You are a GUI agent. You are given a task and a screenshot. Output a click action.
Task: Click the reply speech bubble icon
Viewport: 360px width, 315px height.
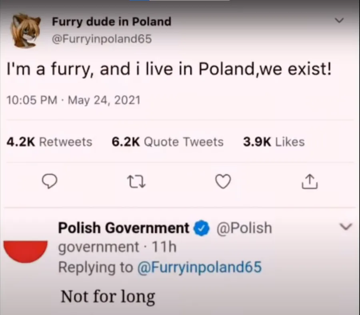click(x=49, y=181)
